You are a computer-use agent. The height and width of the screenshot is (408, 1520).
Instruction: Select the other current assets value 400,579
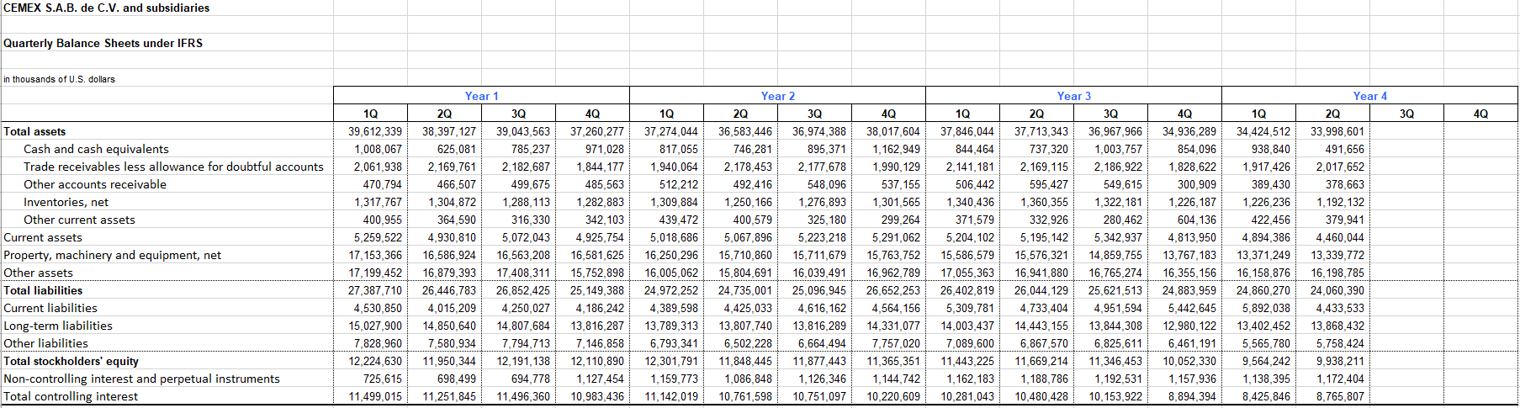pos(752,220)
